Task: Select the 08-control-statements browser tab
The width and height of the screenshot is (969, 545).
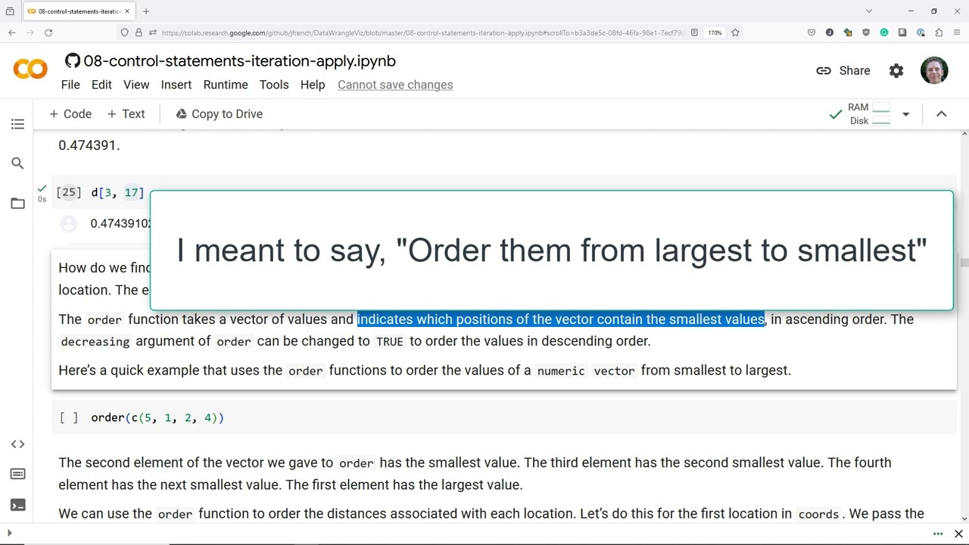Action: pyautogui.click(x=79, y=11)
